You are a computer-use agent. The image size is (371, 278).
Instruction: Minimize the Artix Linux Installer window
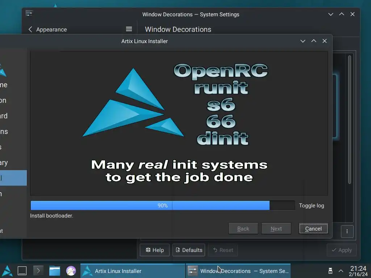point(303,41)
